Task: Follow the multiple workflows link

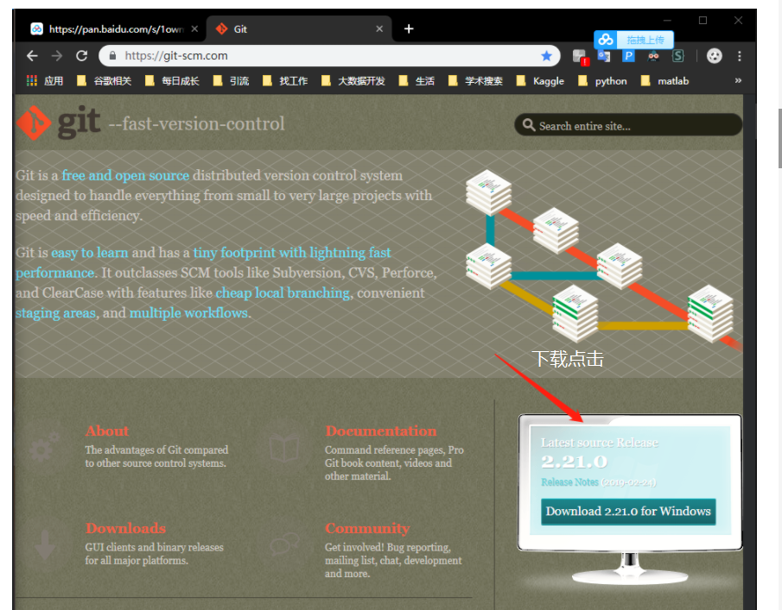Action: point(188,312)
